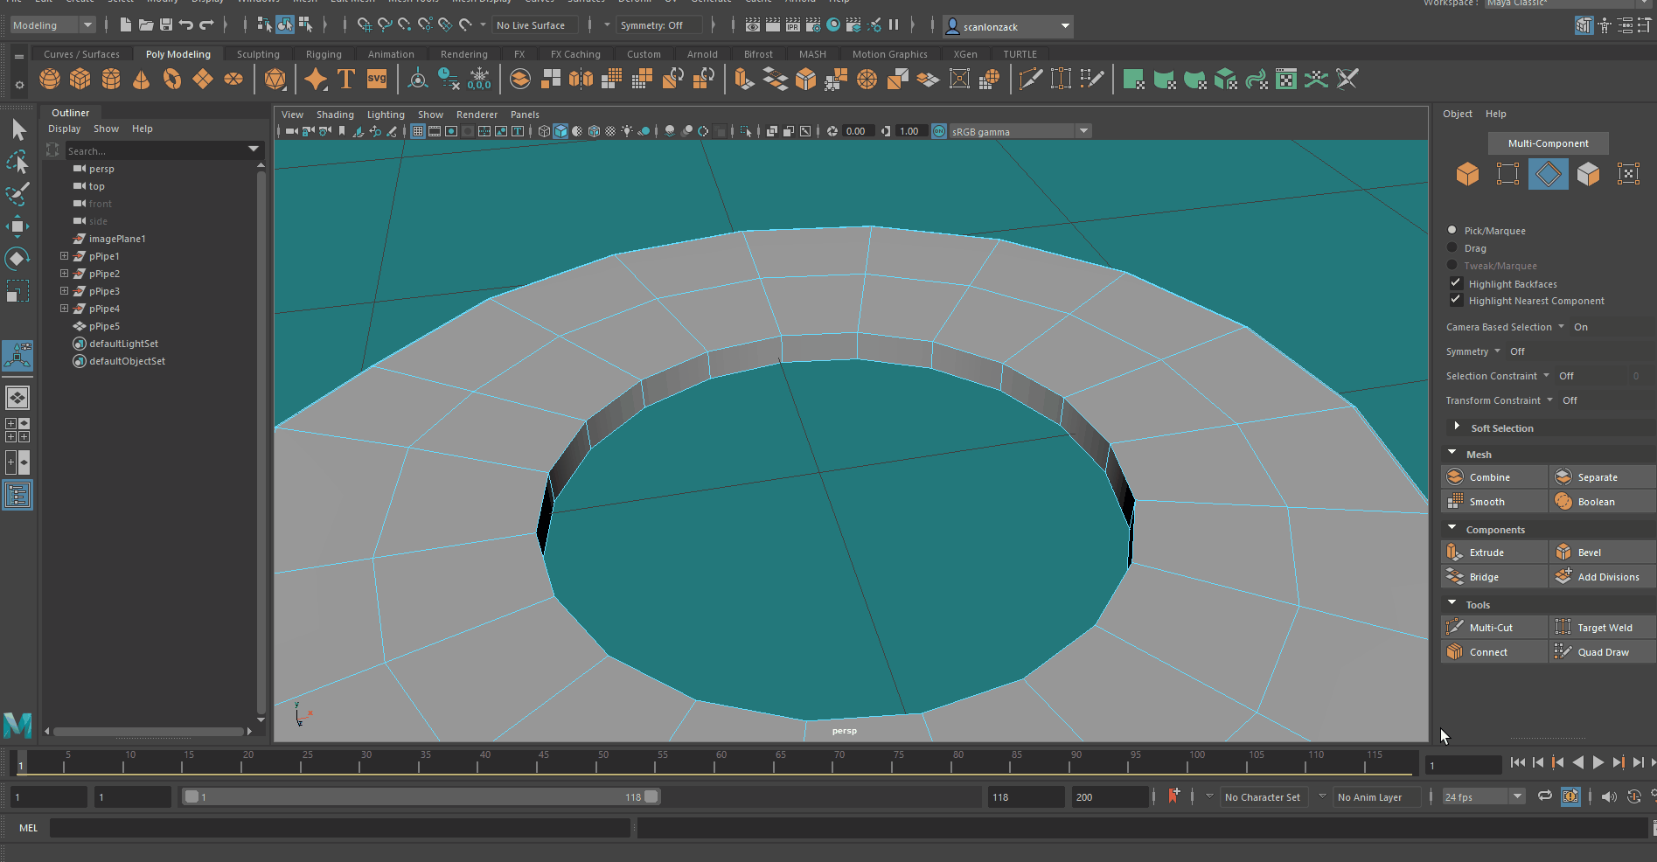Click the SVG import shelf icon
The image size is (1657, 862).
pyautogui.click(x=377, y=80)
